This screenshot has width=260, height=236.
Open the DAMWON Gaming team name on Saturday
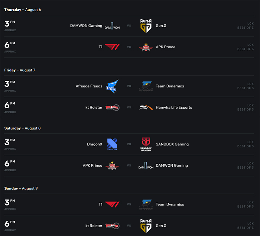pyautogui.click(x=172, y=166)
